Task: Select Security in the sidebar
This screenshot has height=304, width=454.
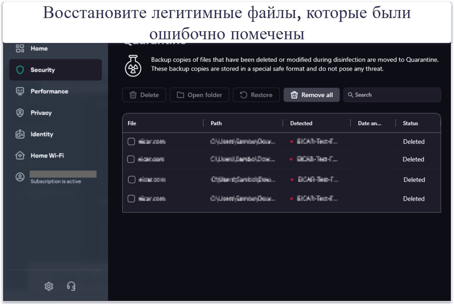Action: coord(55,70)
